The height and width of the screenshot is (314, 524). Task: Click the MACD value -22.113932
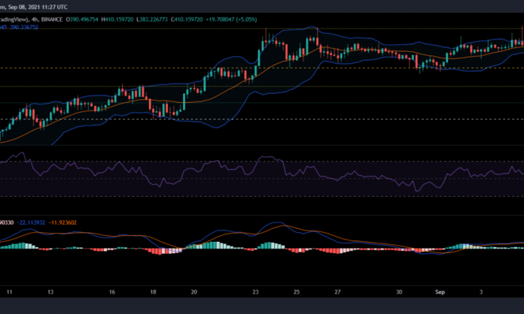[35, 223]
